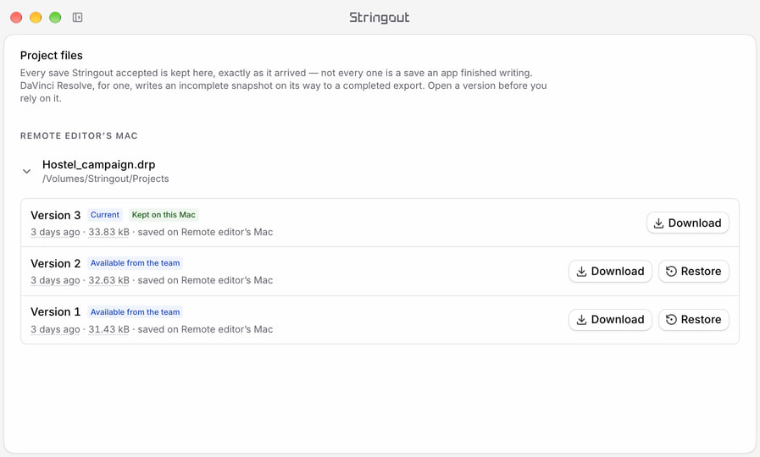Click Version 1's Available from the team badge
The height and width of the screenshot is (457, 760).
point(135,311)
